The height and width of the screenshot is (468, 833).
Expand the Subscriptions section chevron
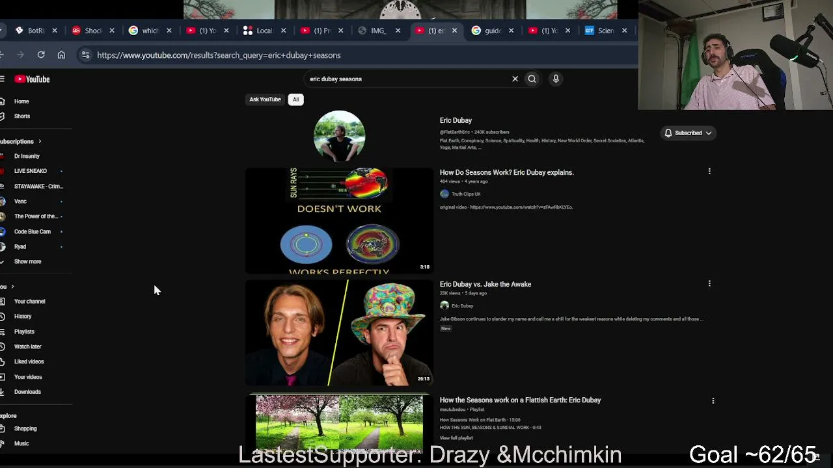coord(40,142)
